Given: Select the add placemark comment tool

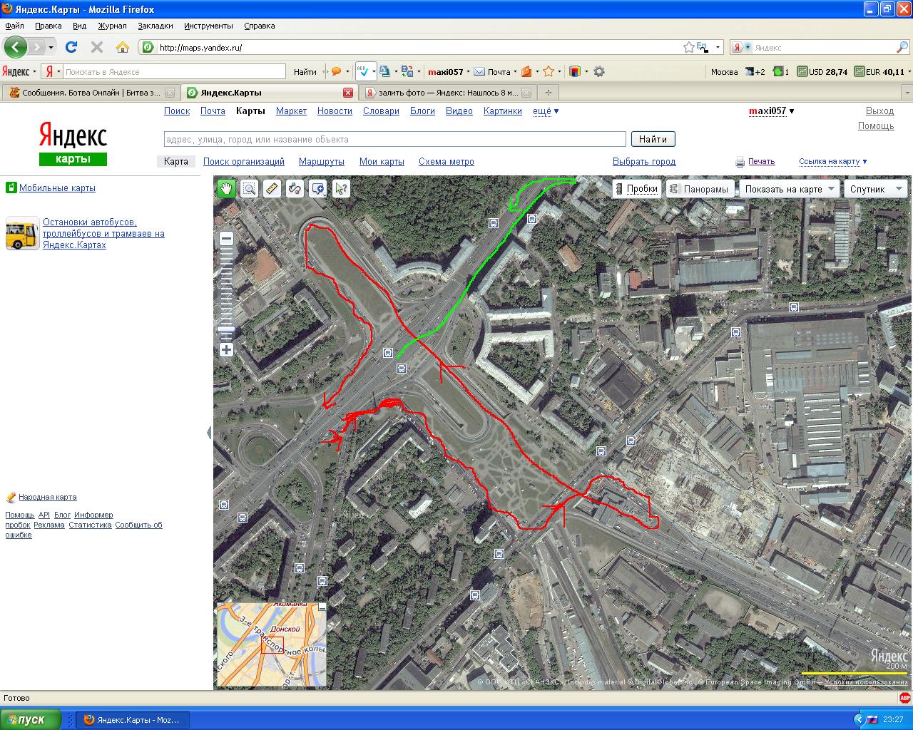Looking at the screenshot, I should pyautogui.click(x=317, y=188).
